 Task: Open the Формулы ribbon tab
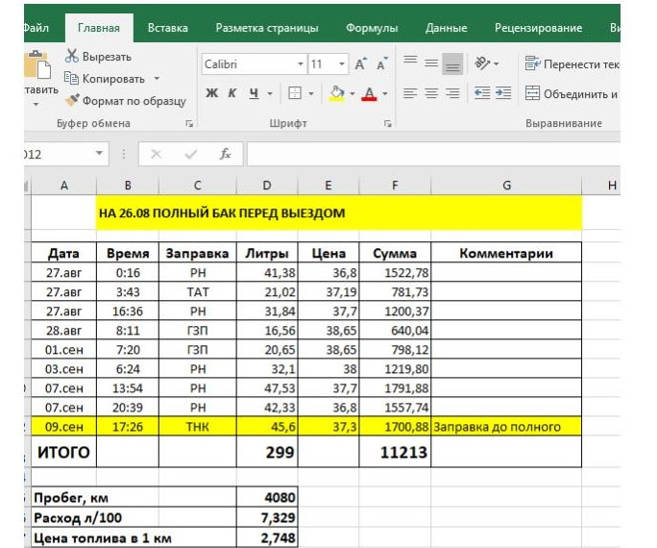tap(372, 28)
